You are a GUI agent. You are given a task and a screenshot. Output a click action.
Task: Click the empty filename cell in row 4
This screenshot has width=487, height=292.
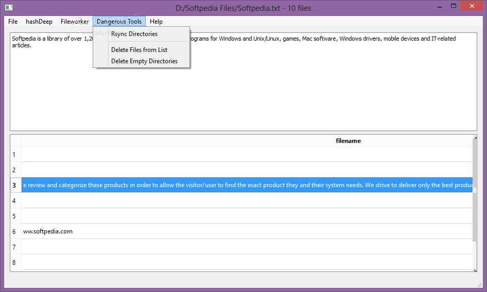pos(247,200)
